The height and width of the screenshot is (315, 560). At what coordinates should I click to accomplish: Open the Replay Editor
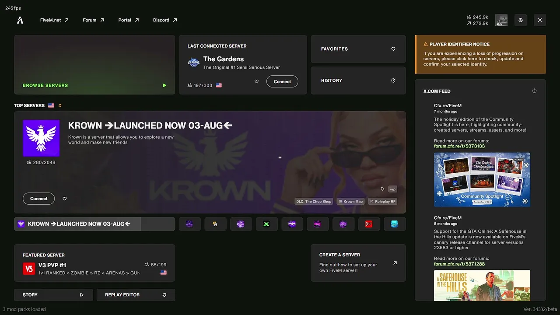point(136,295)
